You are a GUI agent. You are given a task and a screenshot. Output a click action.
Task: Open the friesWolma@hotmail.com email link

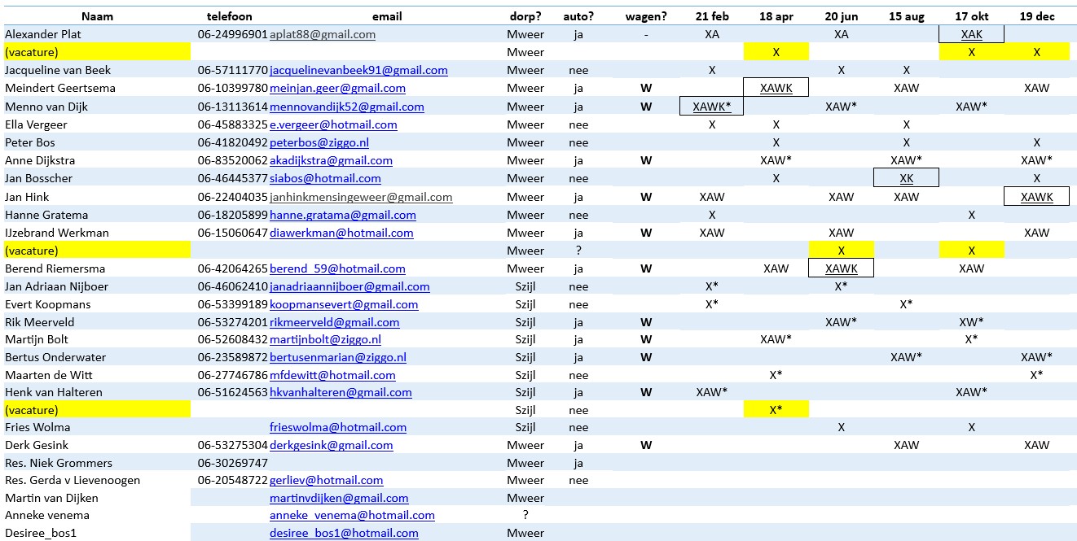(x=338, y=427)
